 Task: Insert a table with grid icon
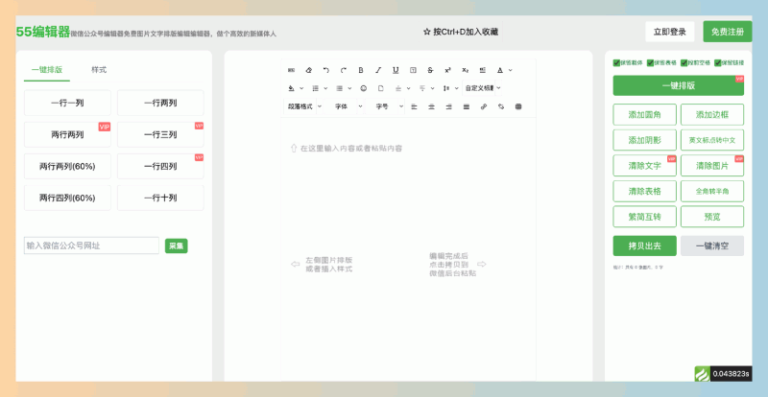click(x=518, y=106)
